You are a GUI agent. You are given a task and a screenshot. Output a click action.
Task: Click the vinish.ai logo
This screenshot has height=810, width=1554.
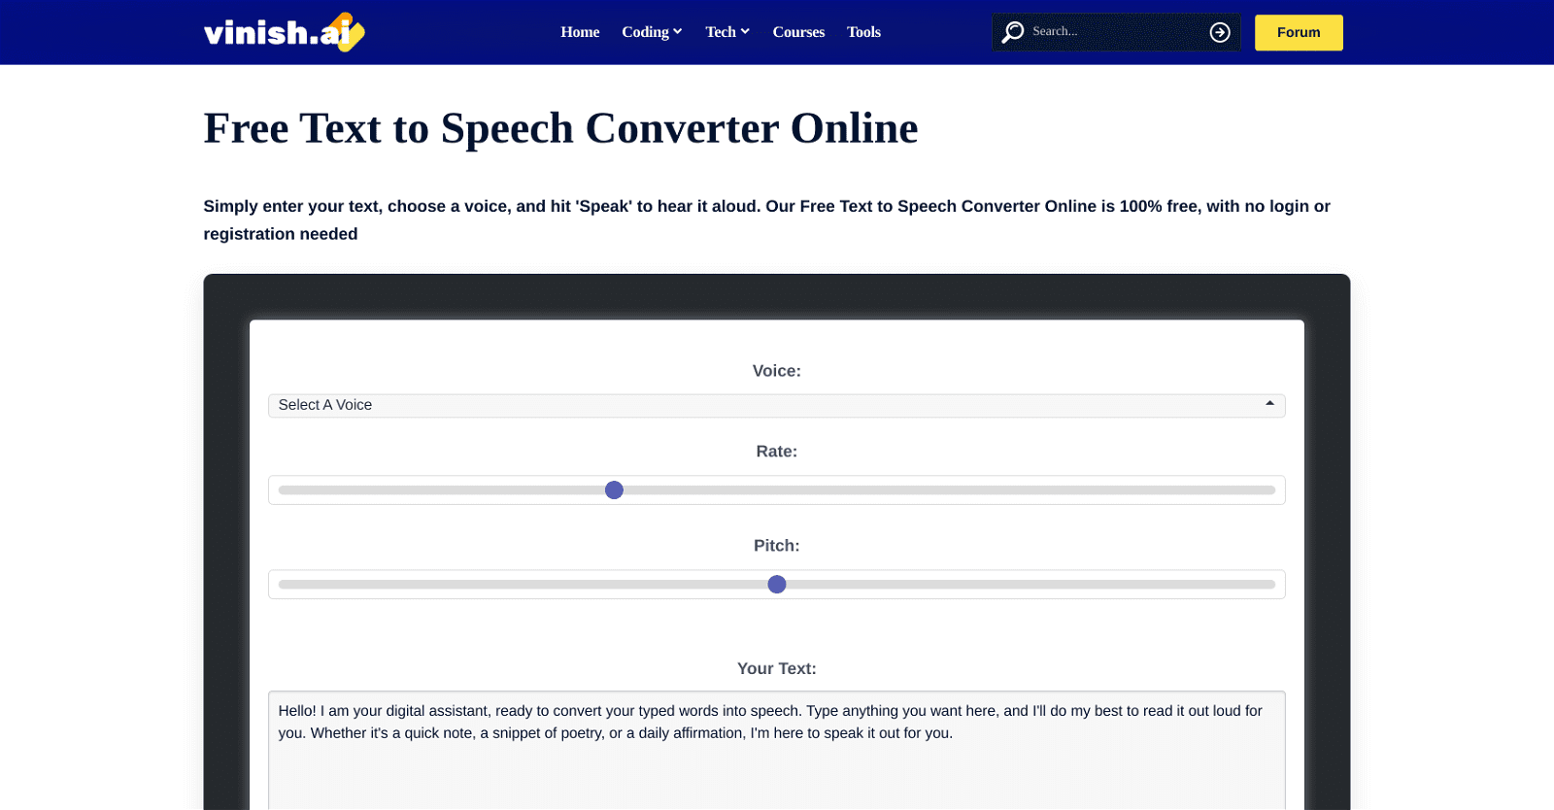click(284, 32)
